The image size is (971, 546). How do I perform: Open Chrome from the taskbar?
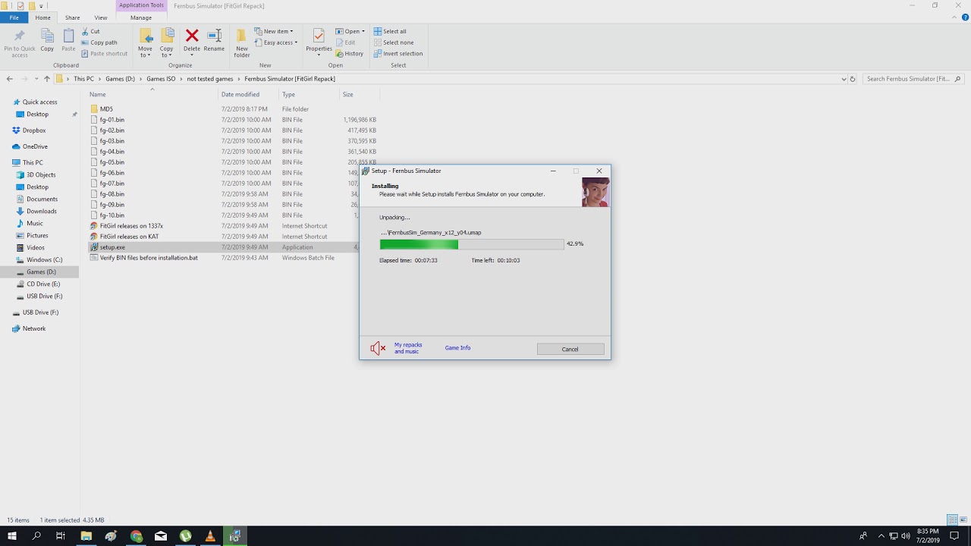coord(136,536)
